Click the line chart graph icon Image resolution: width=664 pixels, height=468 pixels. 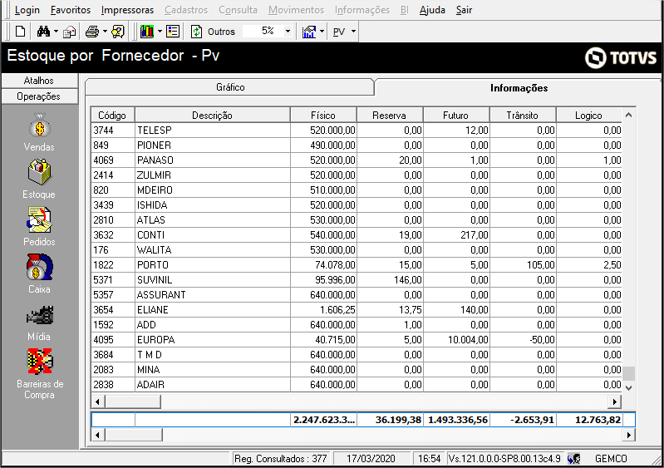coord(309,32)
